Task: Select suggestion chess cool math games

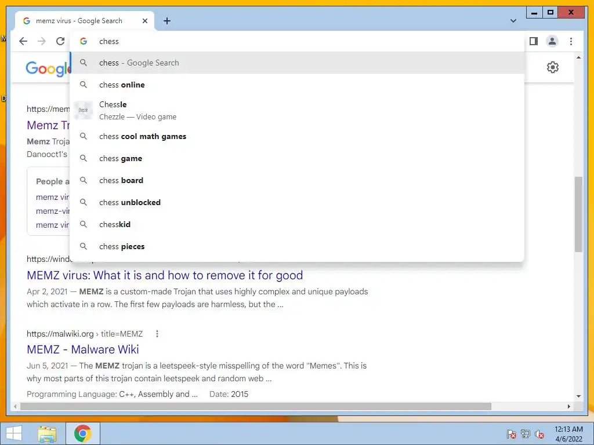Action: 298,136
